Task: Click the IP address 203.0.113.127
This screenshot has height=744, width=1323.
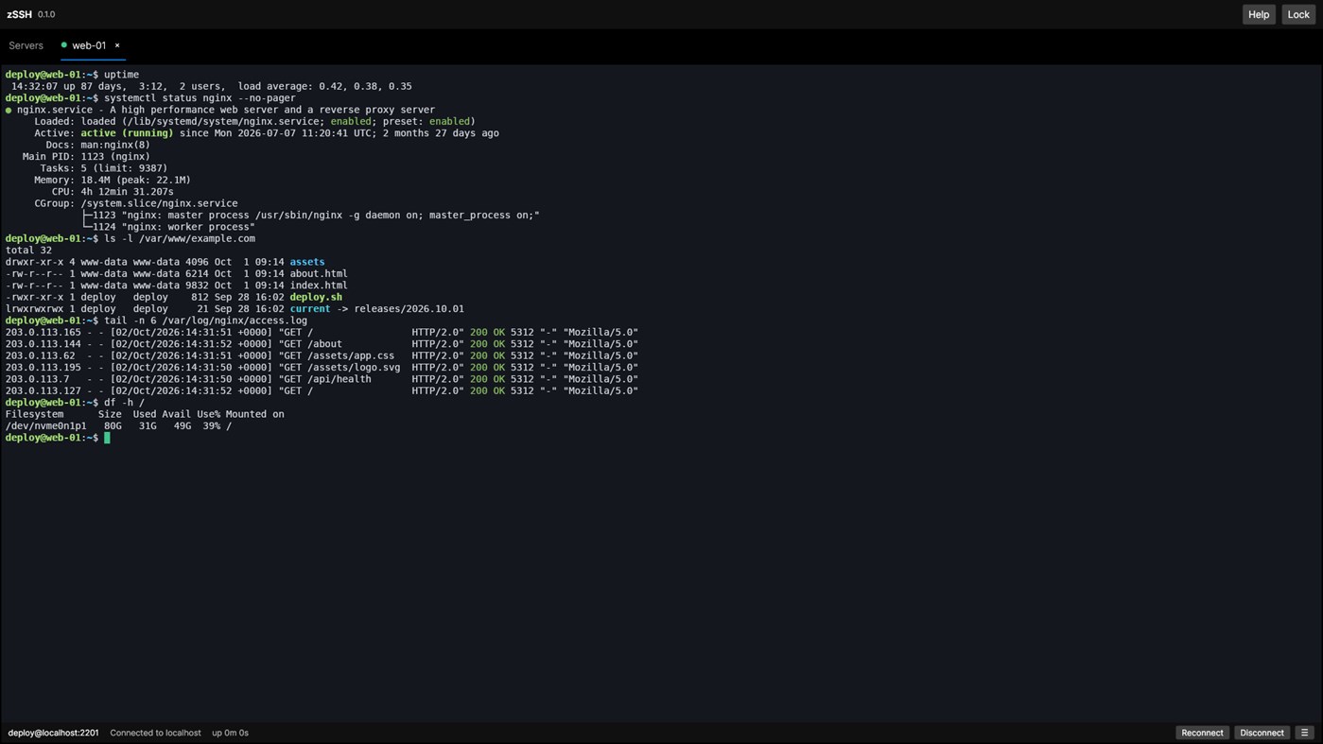Action: tap(44, 390)
